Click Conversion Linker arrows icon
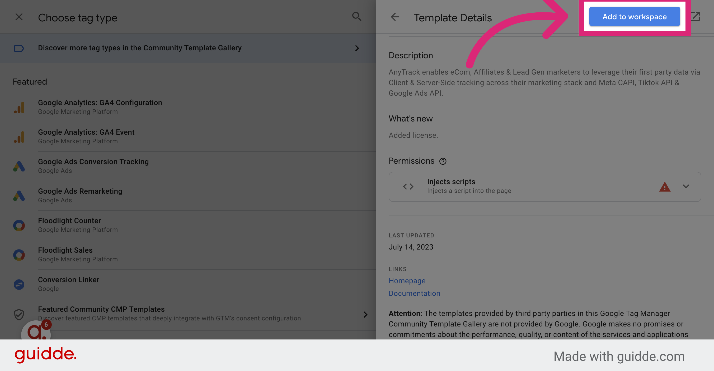Viewport: 714px width, 371px height. coord(19,284)
